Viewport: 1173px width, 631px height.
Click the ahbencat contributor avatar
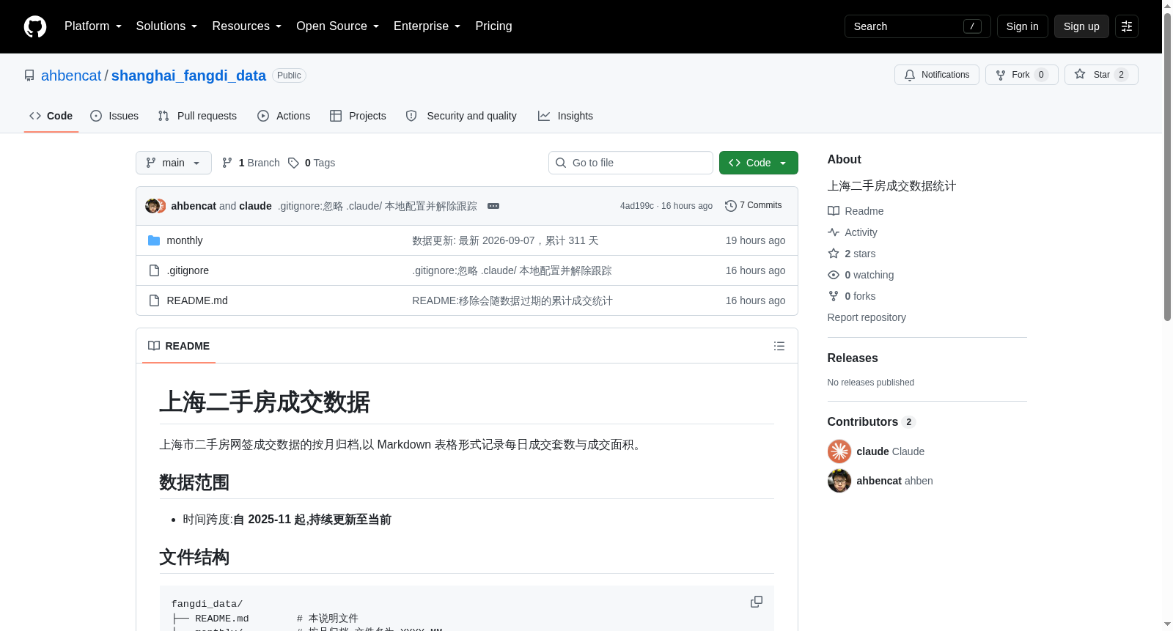click(839, 481)
